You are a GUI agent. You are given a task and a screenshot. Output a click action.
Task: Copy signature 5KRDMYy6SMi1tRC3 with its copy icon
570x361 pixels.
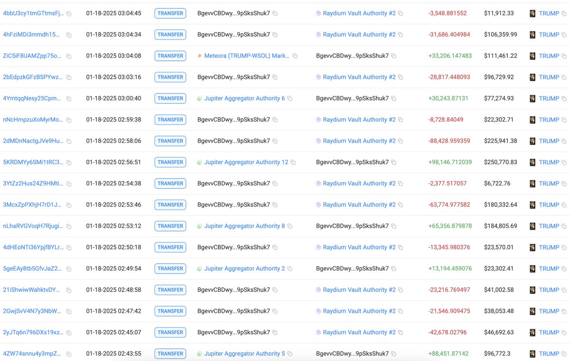point(69,162)
